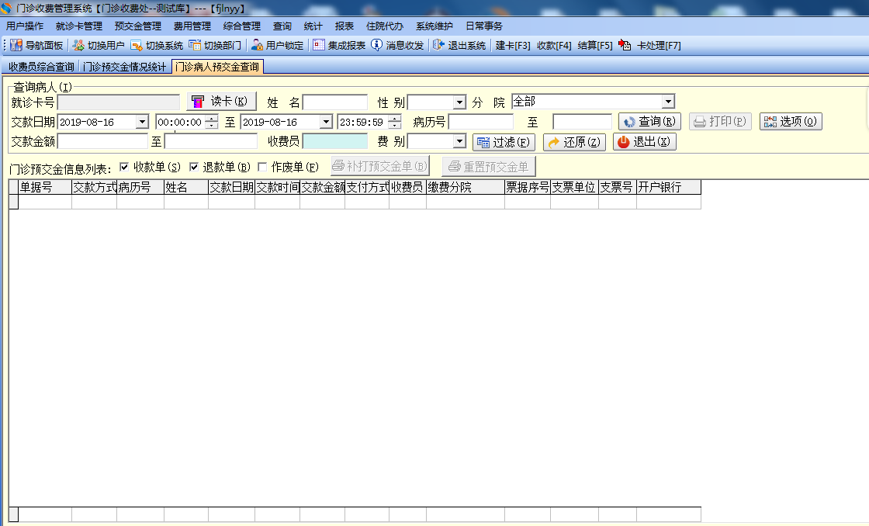The width and height of the screenshot is (869, 526).
Task: Adjust the 00:00:00 start time spinner
Action: [x=212, y=122]
